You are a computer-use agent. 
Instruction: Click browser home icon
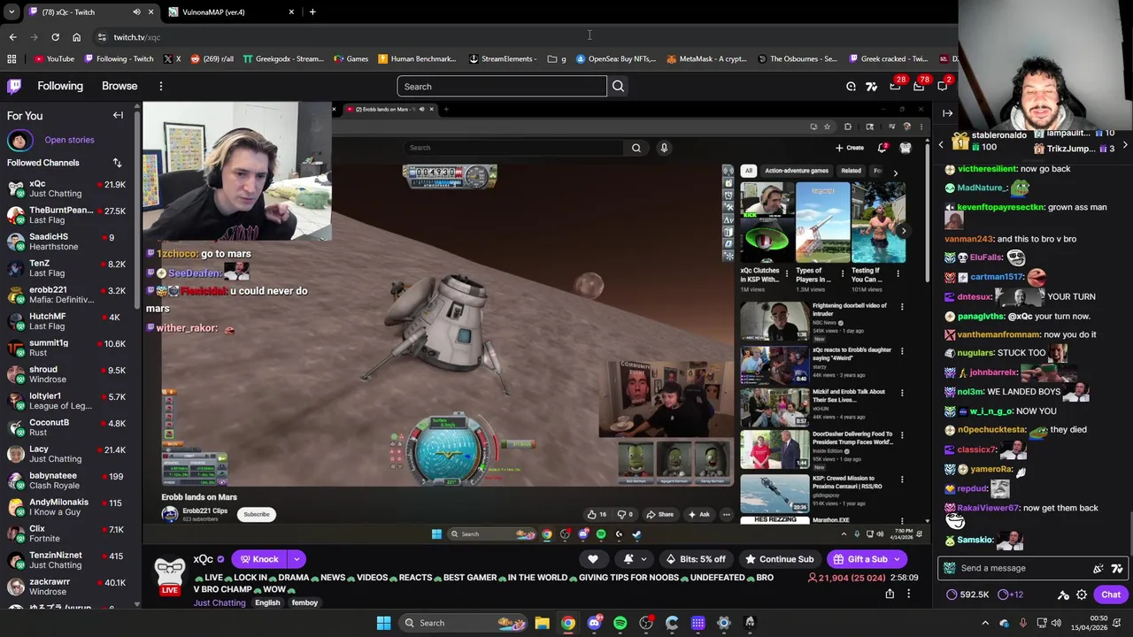pos(76,37)
